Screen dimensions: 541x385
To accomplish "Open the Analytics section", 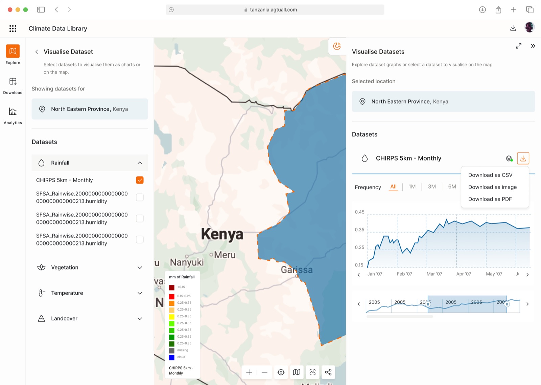I will tap(13, 116).
